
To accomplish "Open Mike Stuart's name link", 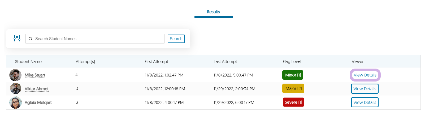I will coord(35,75).
